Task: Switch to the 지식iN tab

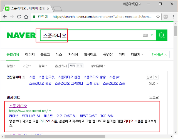Action: point(73,54)
